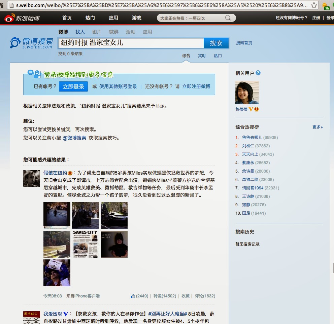The height and width of the screenshot is (324, 334).
Task: Click the Sina Weibo logo
Action: (x=22, y=18)
